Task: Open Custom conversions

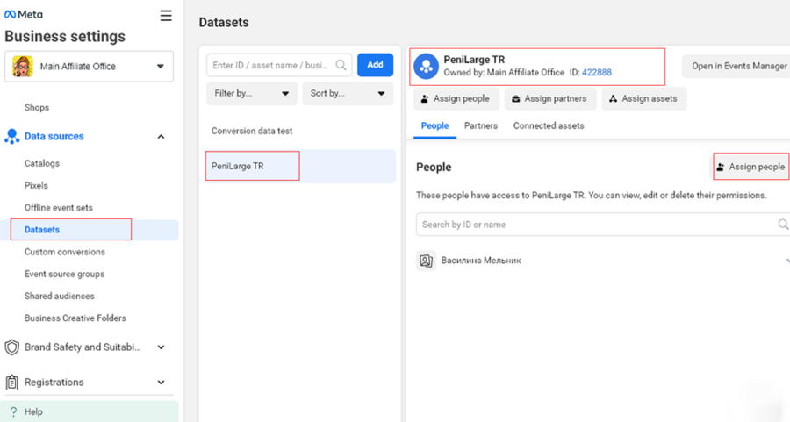Action: point(65,252)
